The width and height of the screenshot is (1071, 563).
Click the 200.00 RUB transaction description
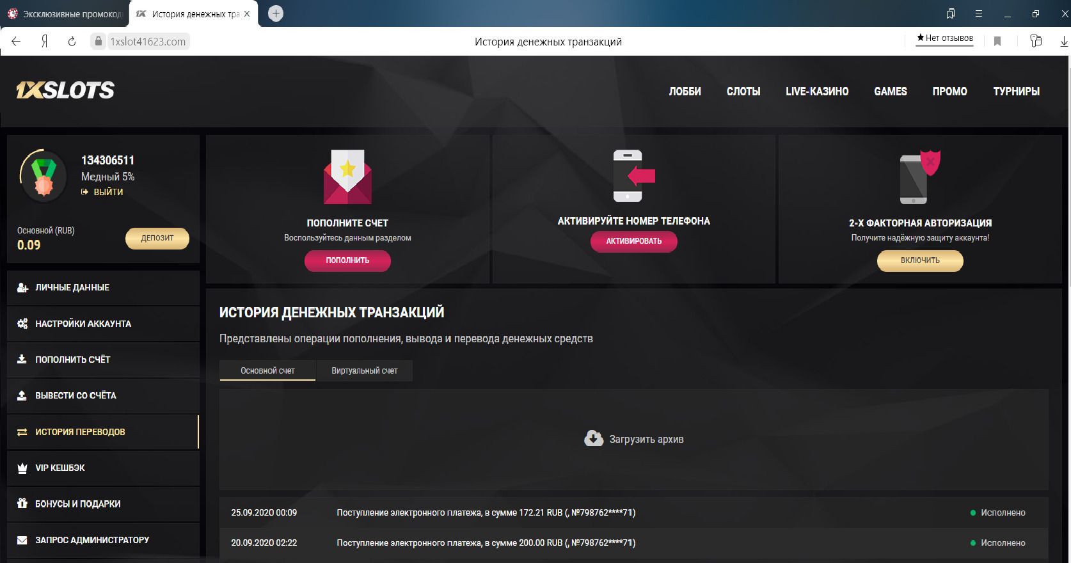point(486,543)
